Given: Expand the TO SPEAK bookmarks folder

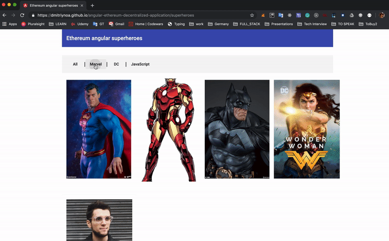Looking at the screenshot, I should click(343, 24).
